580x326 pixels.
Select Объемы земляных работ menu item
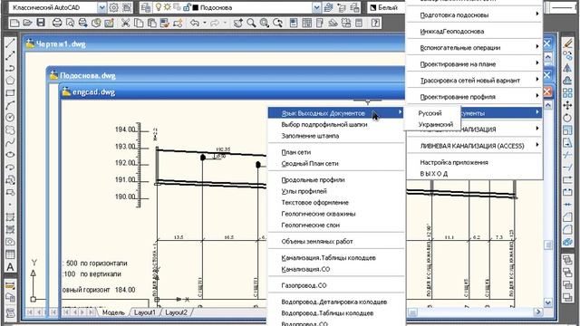(x=336, y=242)
